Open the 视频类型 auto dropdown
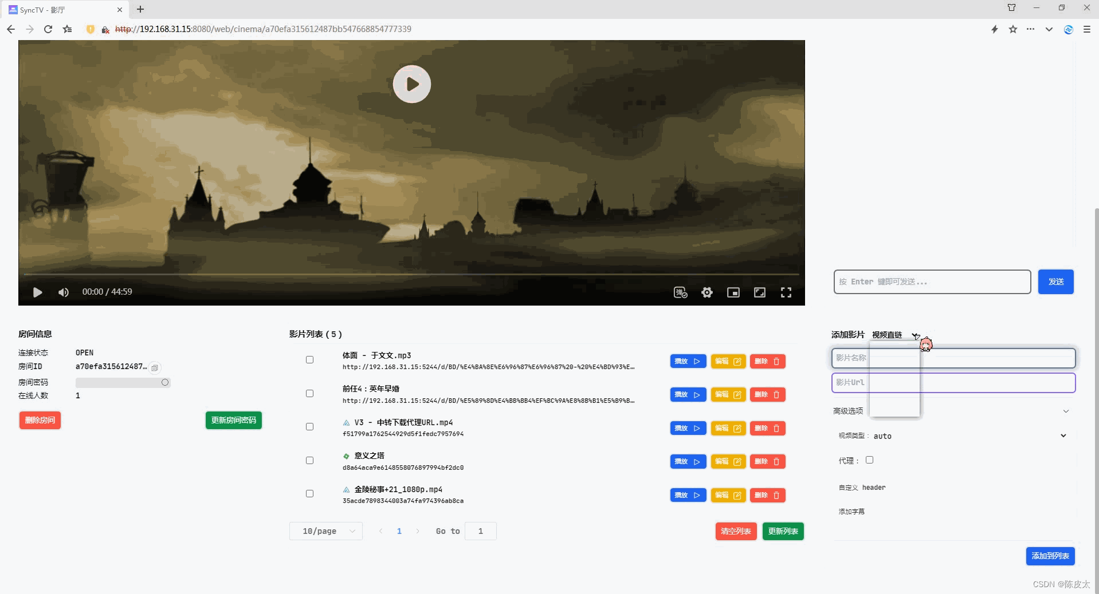1099x594 pixels. tap(1064, 435)
